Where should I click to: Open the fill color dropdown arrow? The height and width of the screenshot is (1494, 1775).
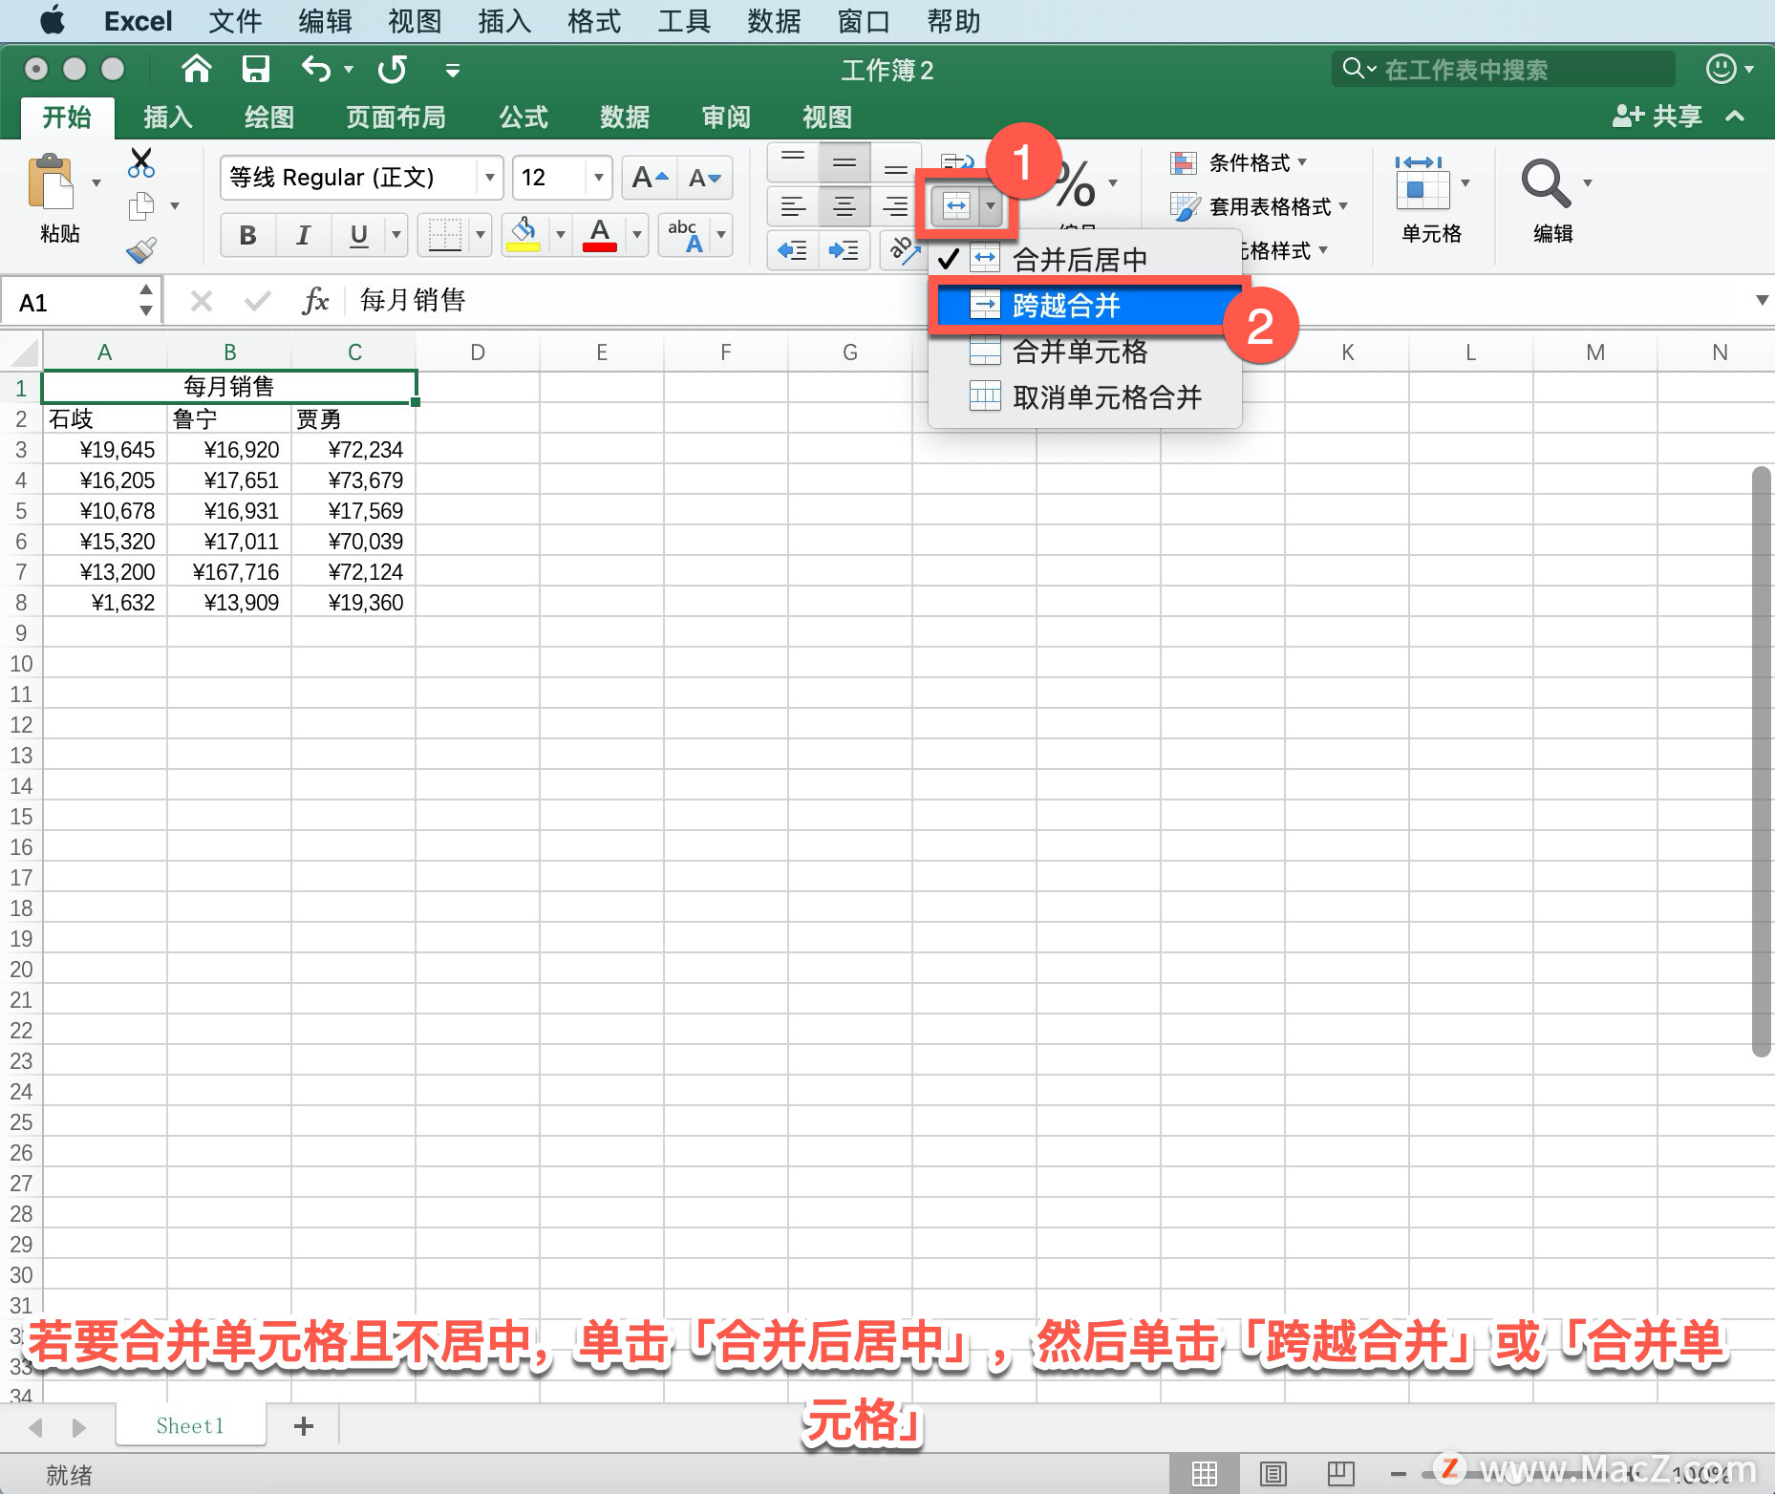pos(561,234)
